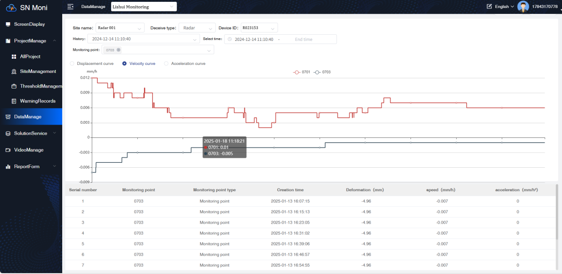Go to VideoManage section
The height and width of the screenshot is (274, 562).
[28, 150]
